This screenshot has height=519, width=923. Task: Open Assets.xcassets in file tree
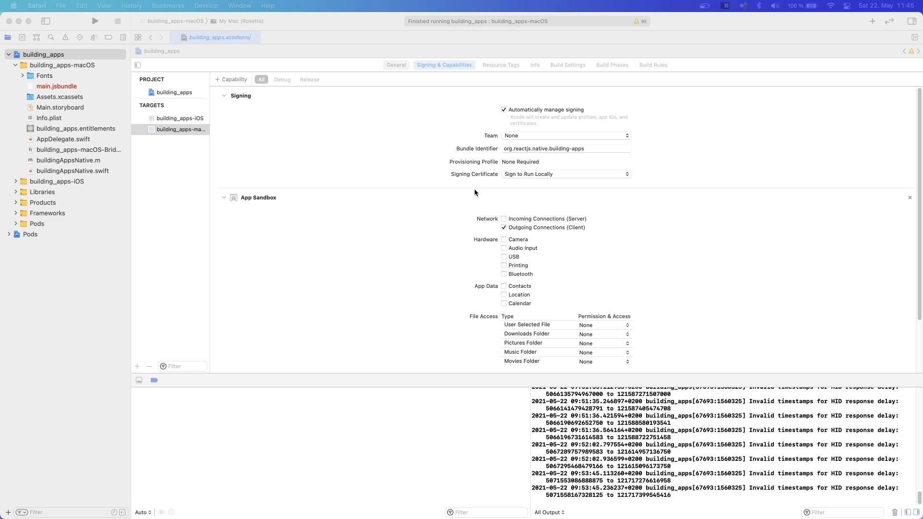click(x=60, y=96)
